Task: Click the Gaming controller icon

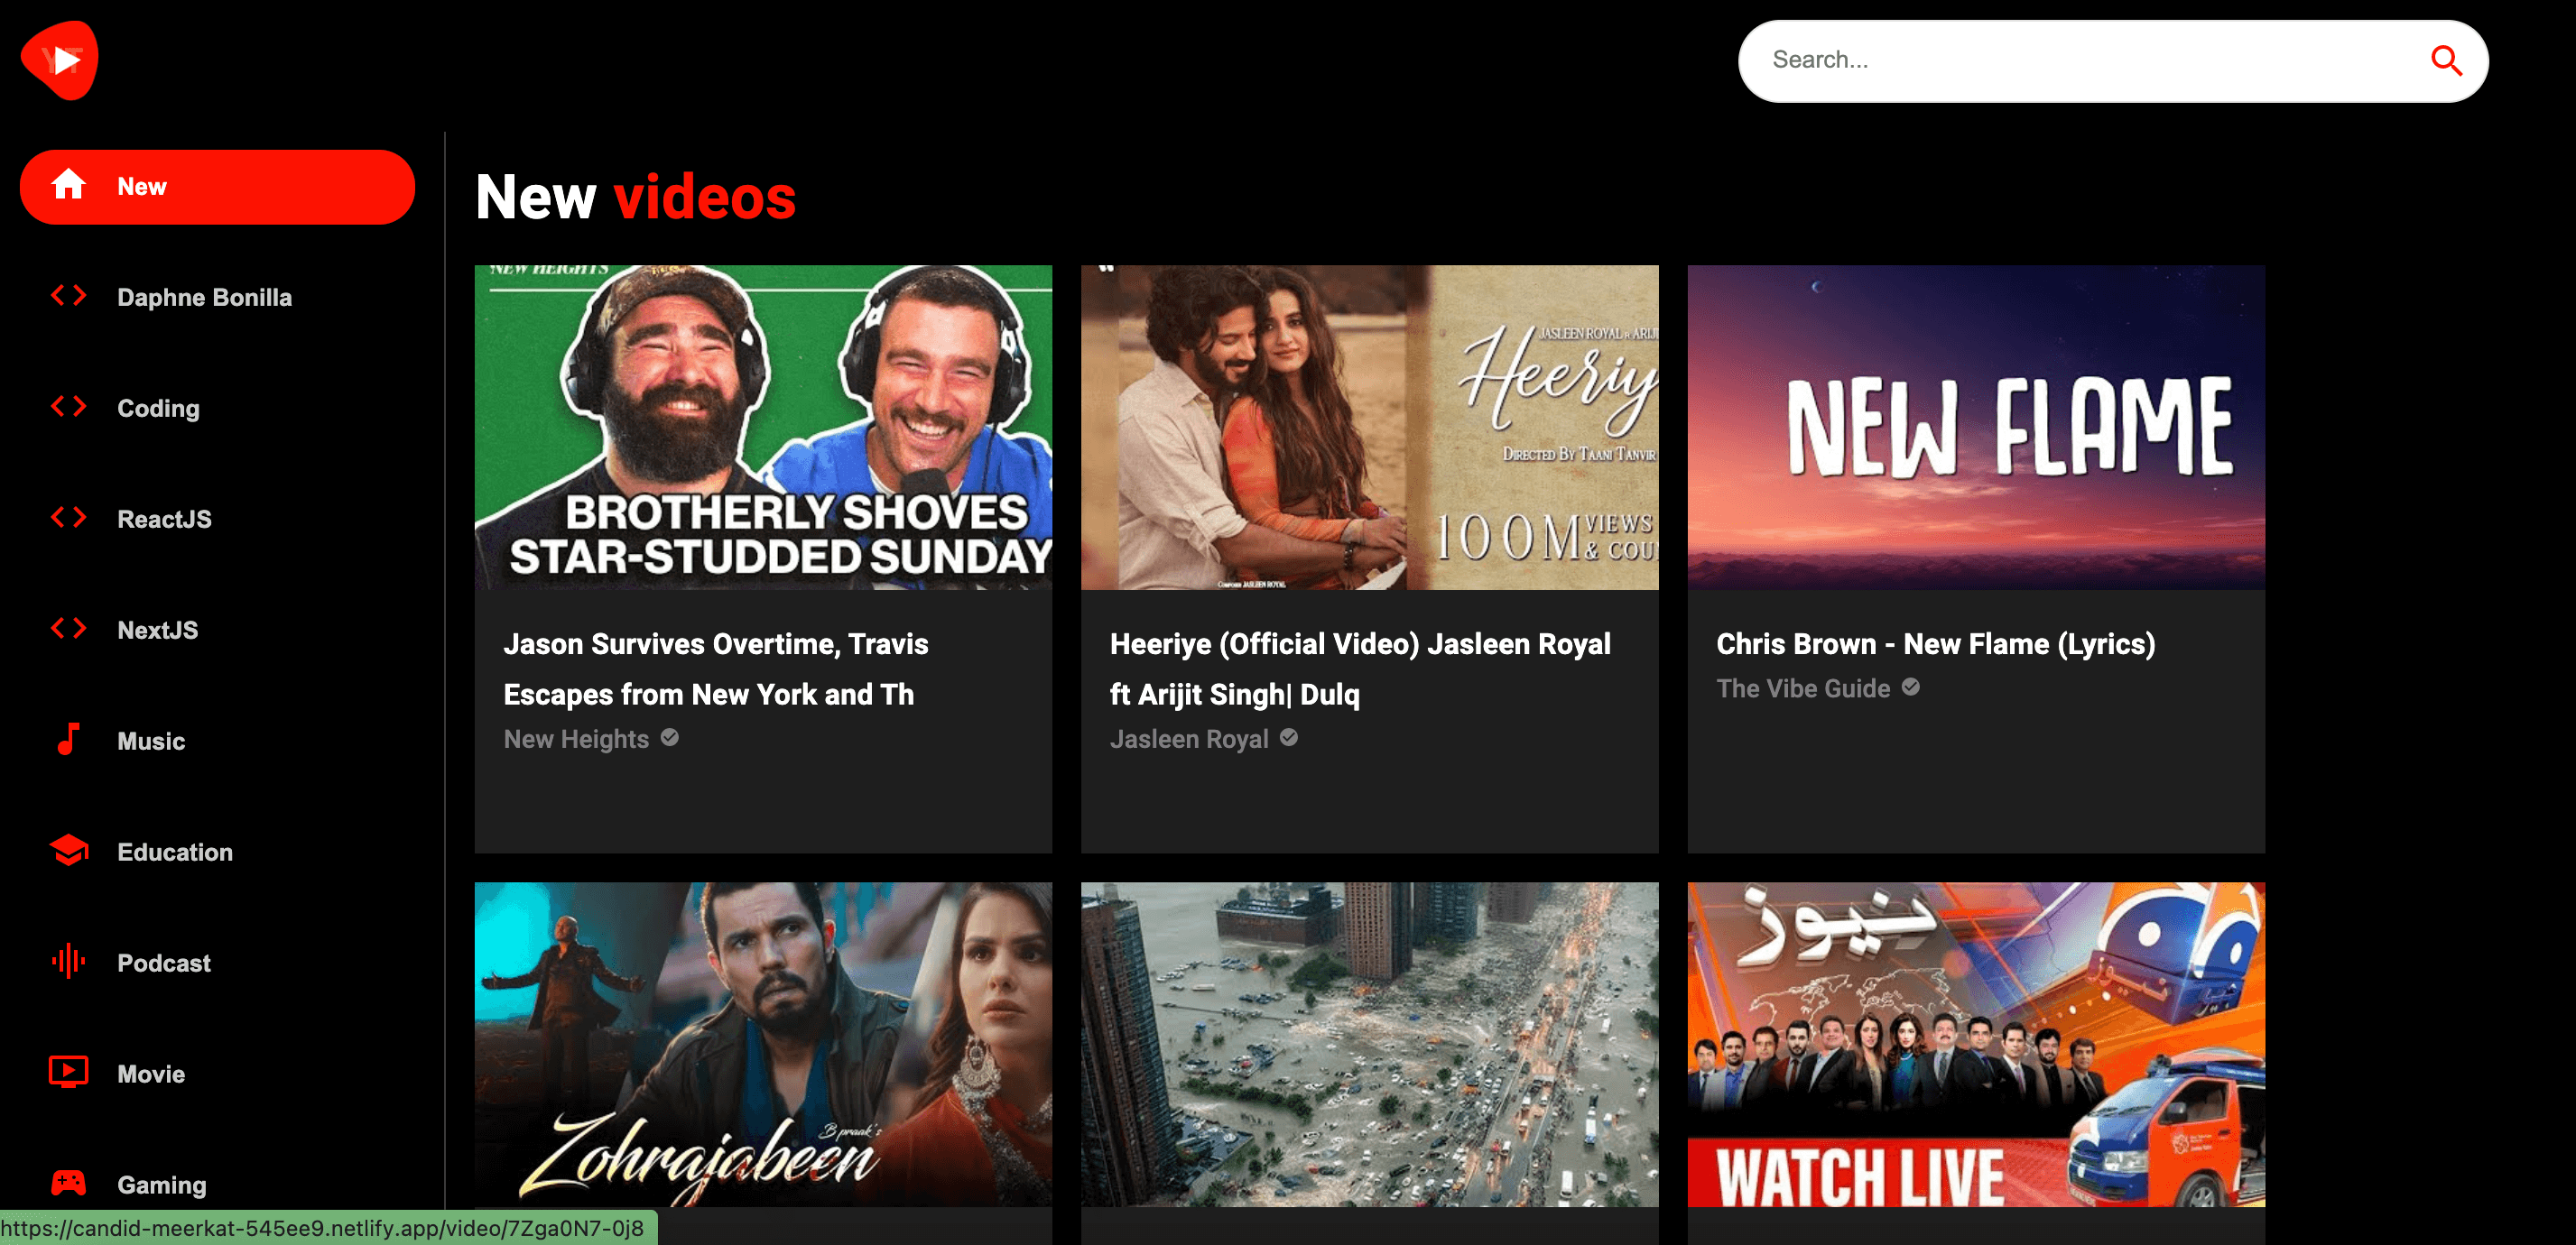Action: point(68,1183)
